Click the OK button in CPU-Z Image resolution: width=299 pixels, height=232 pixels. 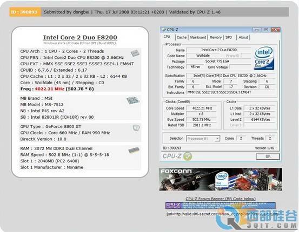pyautogui.click(x=268, y=156)
